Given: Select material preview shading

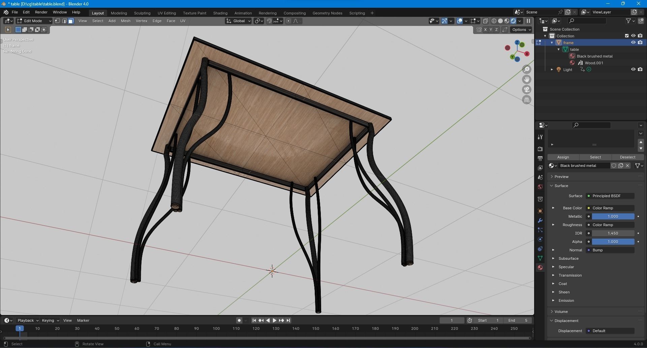Looking at the screenshot, I should 507,21.
